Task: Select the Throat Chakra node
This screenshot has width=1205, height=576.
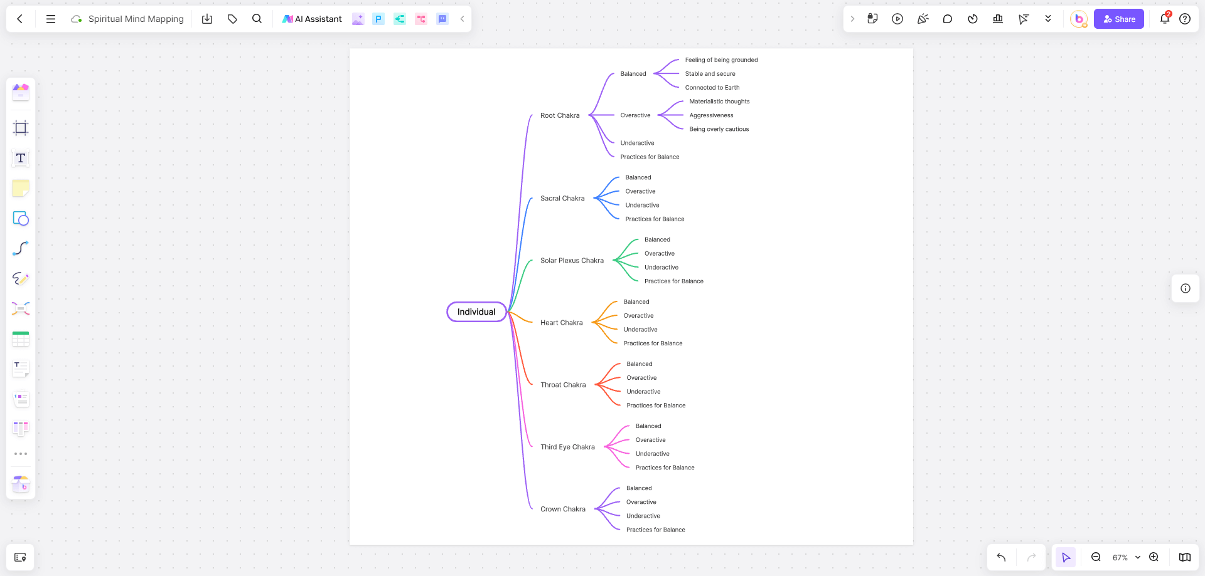Action: 563,385
